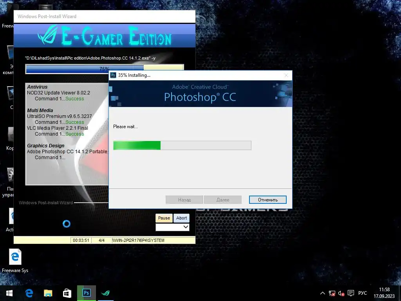Pause the Post-Install Wizard
This screenshot has width=401, height=301.
pyautogui.click(x=164, y=218)
